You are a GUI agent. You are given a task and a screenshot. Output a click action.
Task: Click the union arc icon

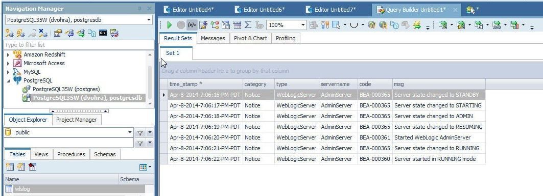tap(354, 25)
